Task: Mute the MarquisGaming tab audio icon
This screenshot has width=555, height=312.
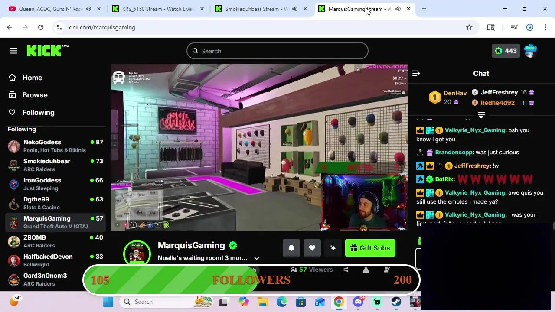Action: [398, 9]
